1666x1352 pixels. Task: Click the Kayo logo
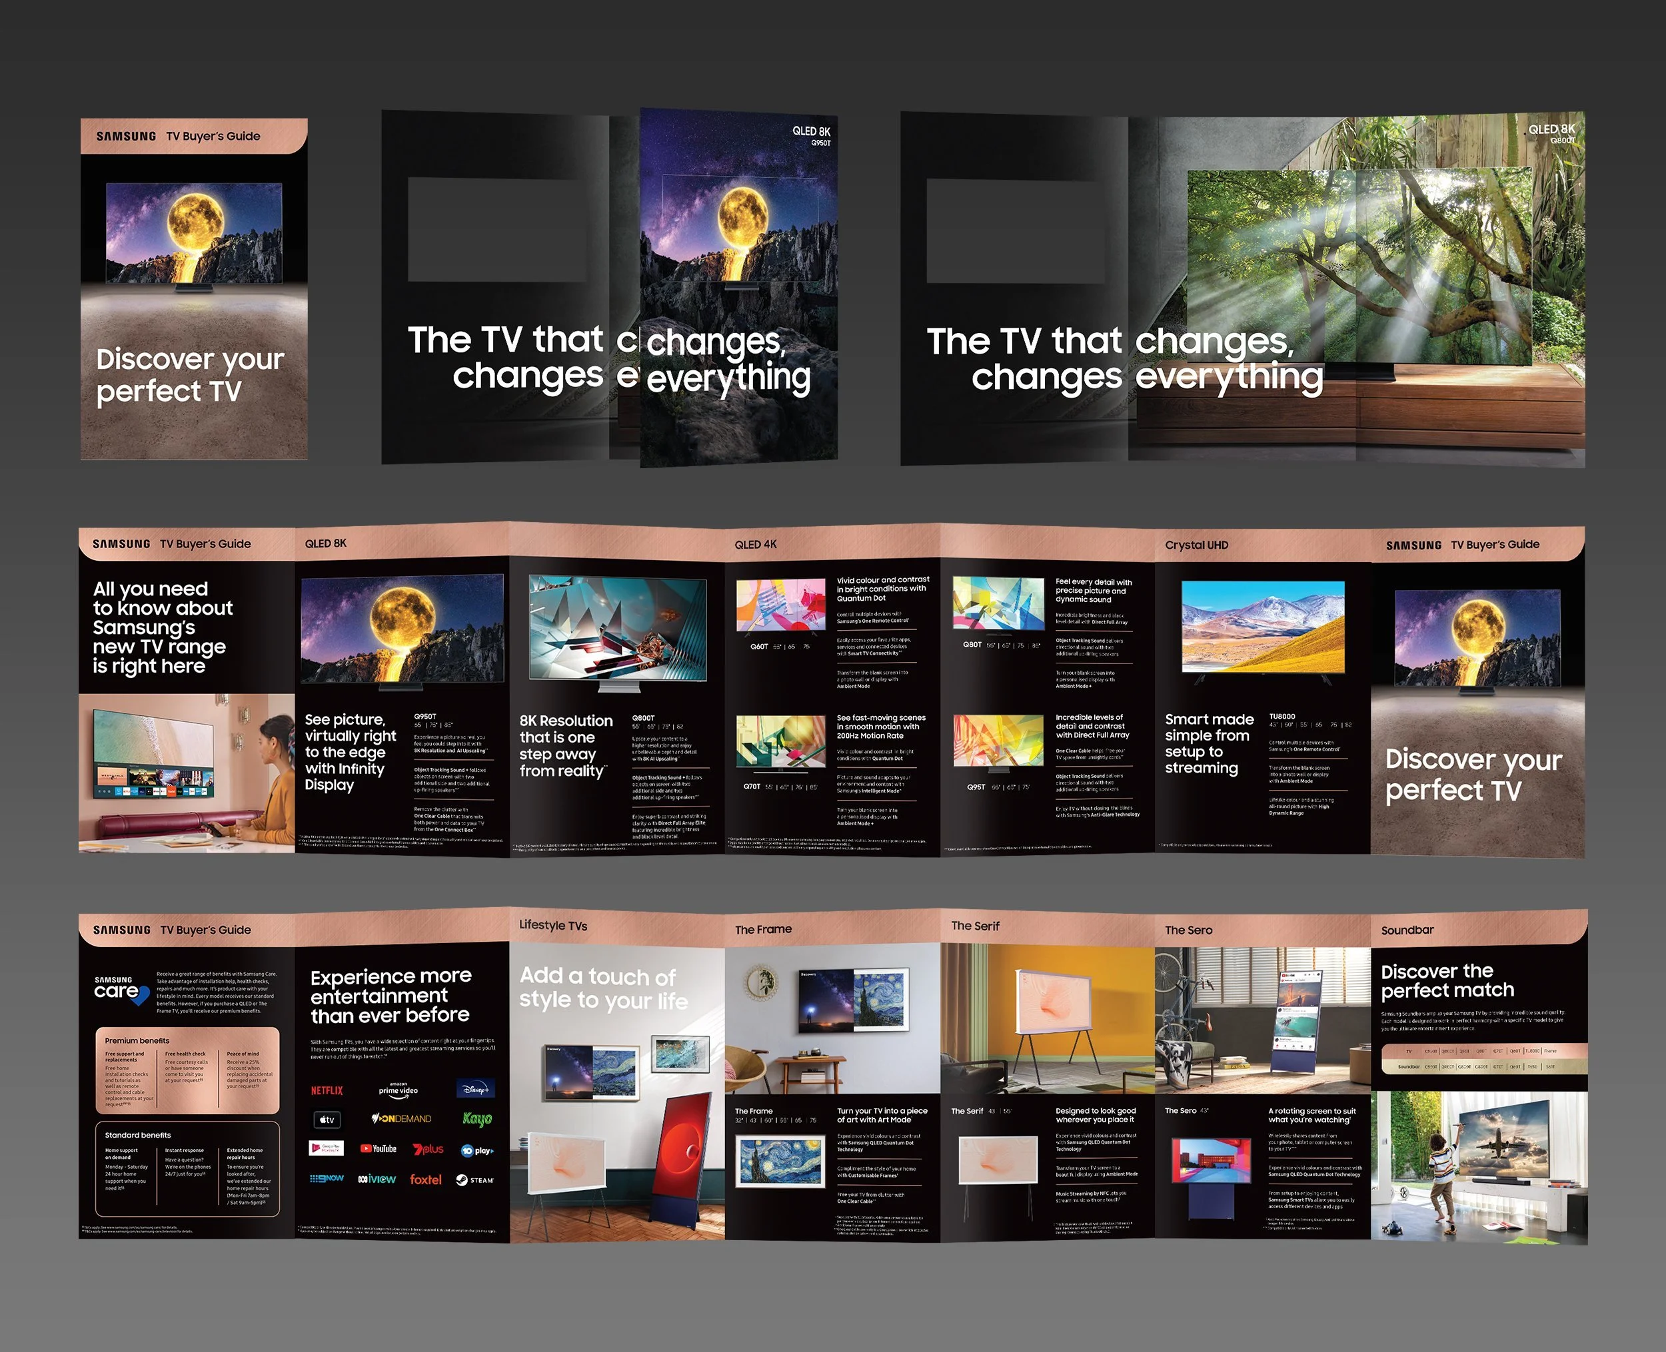click(477, 1119)
